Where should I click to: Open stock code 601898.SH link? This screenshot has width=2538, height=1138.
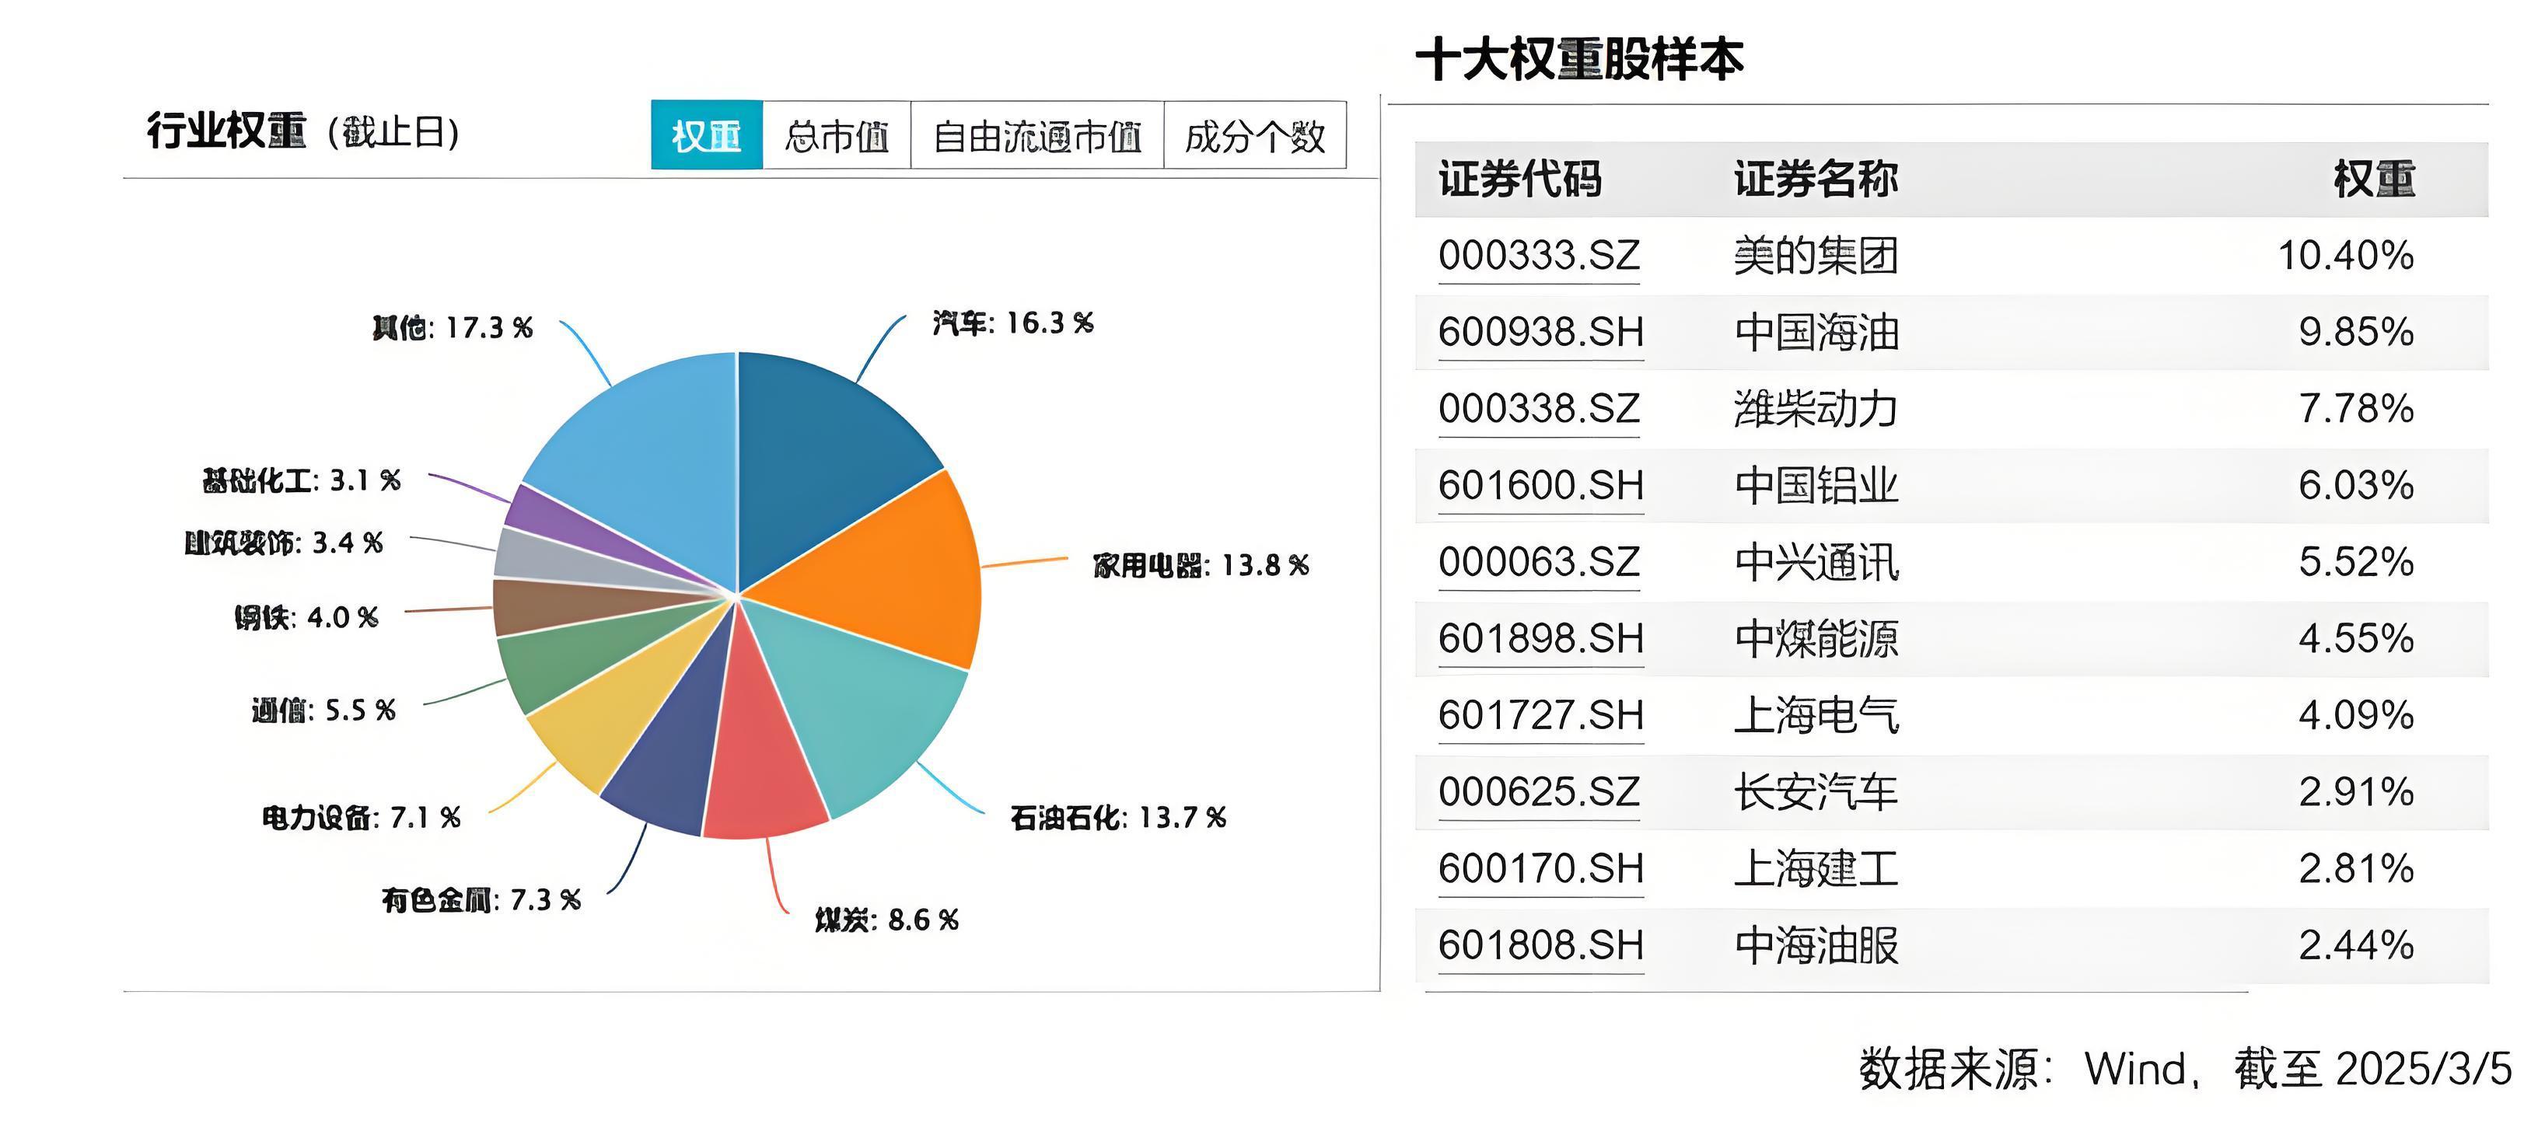1541,638
